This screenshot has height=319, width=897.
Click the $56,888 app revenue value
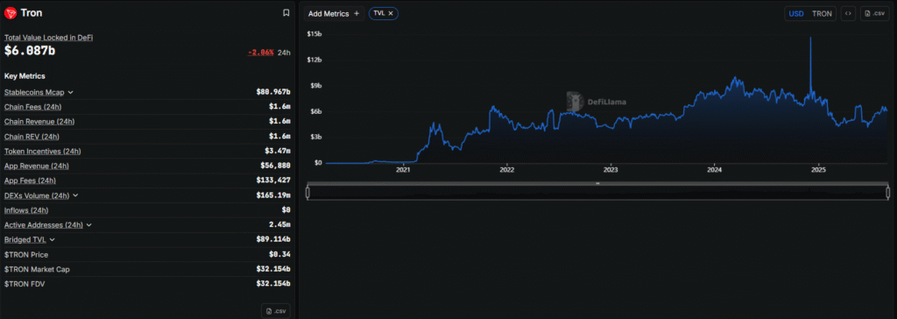(276, 166)
